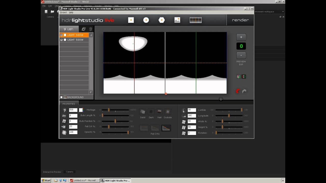The height and width of the screenshot is (183, 326).
Task: Click the Latitude input field
Action: [192, 110]
